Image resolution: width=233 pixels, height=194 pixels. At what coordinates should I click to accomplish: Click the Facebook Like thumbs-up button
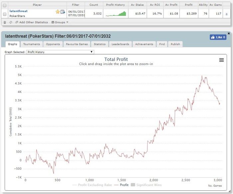218,37
